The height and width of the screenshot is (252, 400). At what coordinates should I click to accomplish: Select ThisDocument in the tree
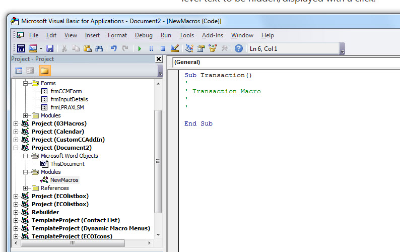[68, 164]
